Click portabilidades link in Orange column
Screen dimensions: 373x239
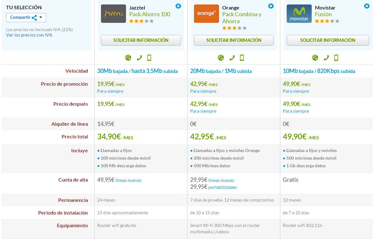(x=223, y=187)
